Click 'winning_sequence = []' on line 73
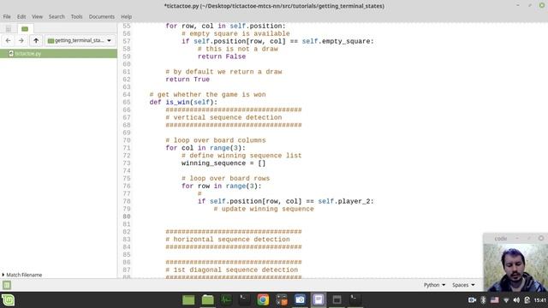548x308 pixels. coord(223,163)
